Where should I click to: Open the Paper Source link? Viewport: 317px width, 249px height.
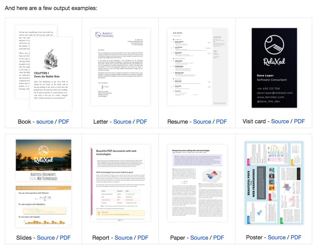click(x=199, y=238)
